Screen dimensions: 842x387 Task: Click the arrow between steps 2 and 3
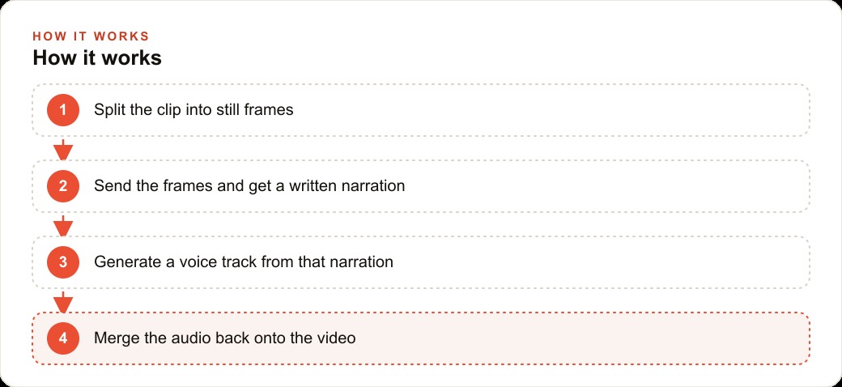pyautogui.click(x=63, y=225)
